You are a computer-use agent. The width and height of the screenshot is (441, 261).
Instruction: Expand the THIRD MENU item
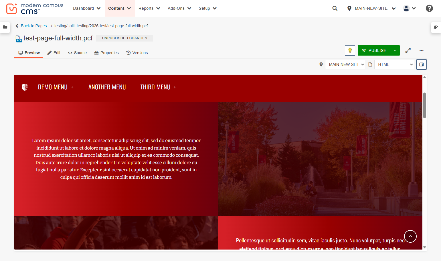tap(158, 87)
